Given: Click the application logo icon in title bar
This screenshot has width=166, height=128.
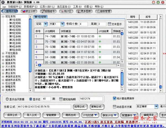Looking at the screenshot, I should pyautogui.click(x=3, y=2).
